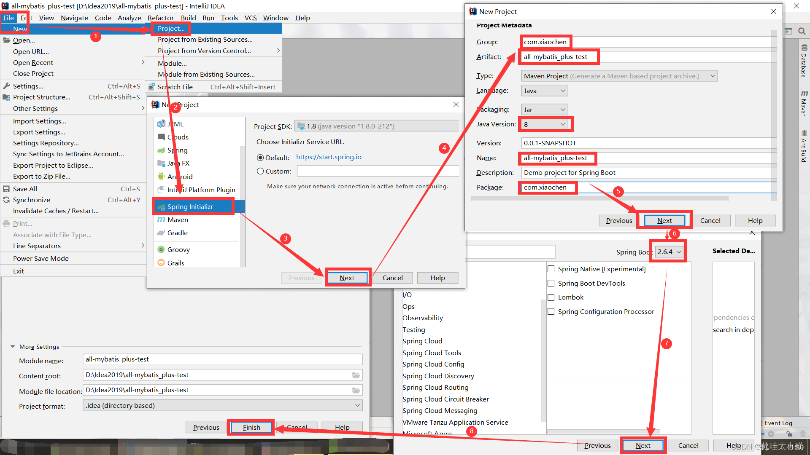Select the Java FX folder icon
810x455 pixels.
coord(161,163)
